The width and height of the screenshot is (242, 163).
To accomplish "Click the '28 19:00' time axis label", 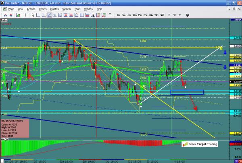I will click(66, 161).
